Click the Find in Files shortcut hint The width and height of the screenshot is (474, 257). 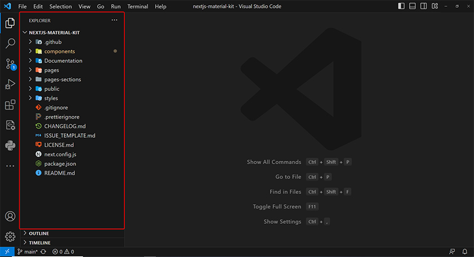(311, 192)
